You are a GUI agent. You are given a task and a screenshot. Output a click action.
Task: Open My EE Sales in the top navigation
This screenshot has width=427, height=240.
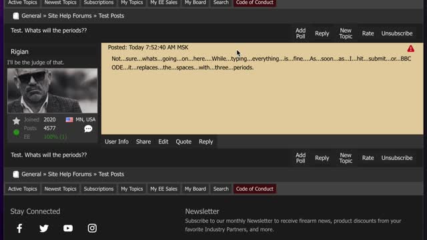163,3
